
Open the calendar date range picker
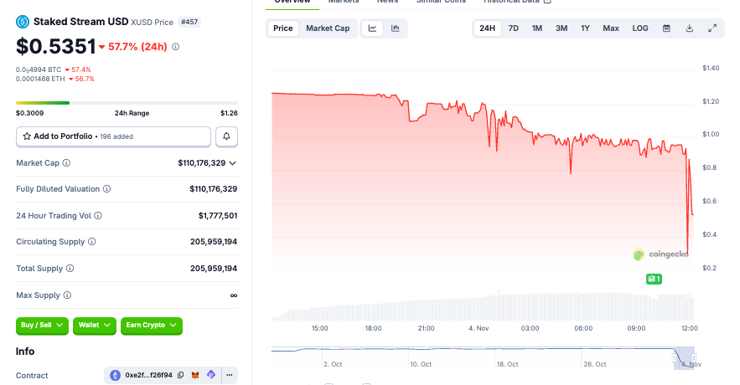click(x=666, y=28)
